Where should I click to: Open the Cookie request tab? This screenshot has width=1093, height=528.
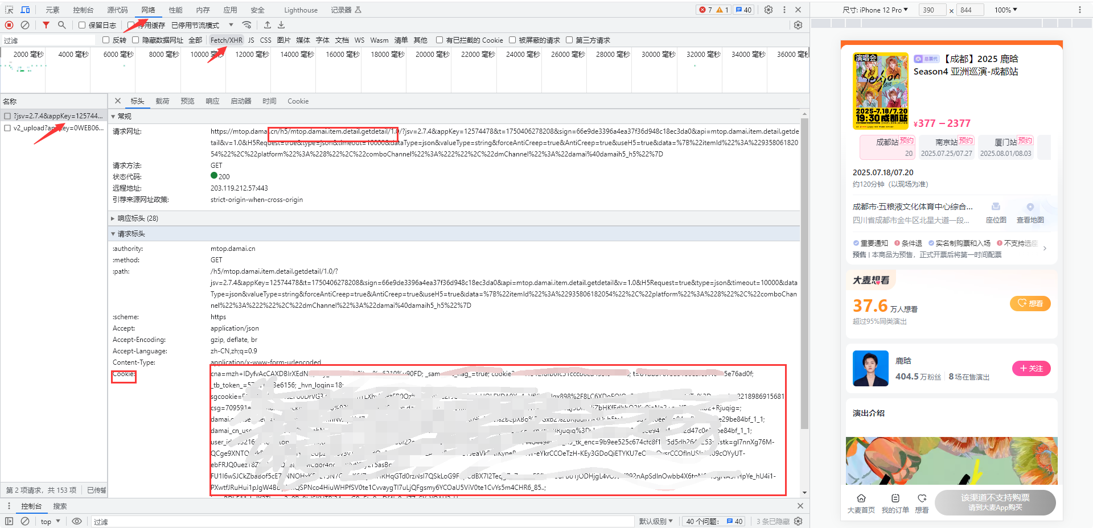click(298, 101)
